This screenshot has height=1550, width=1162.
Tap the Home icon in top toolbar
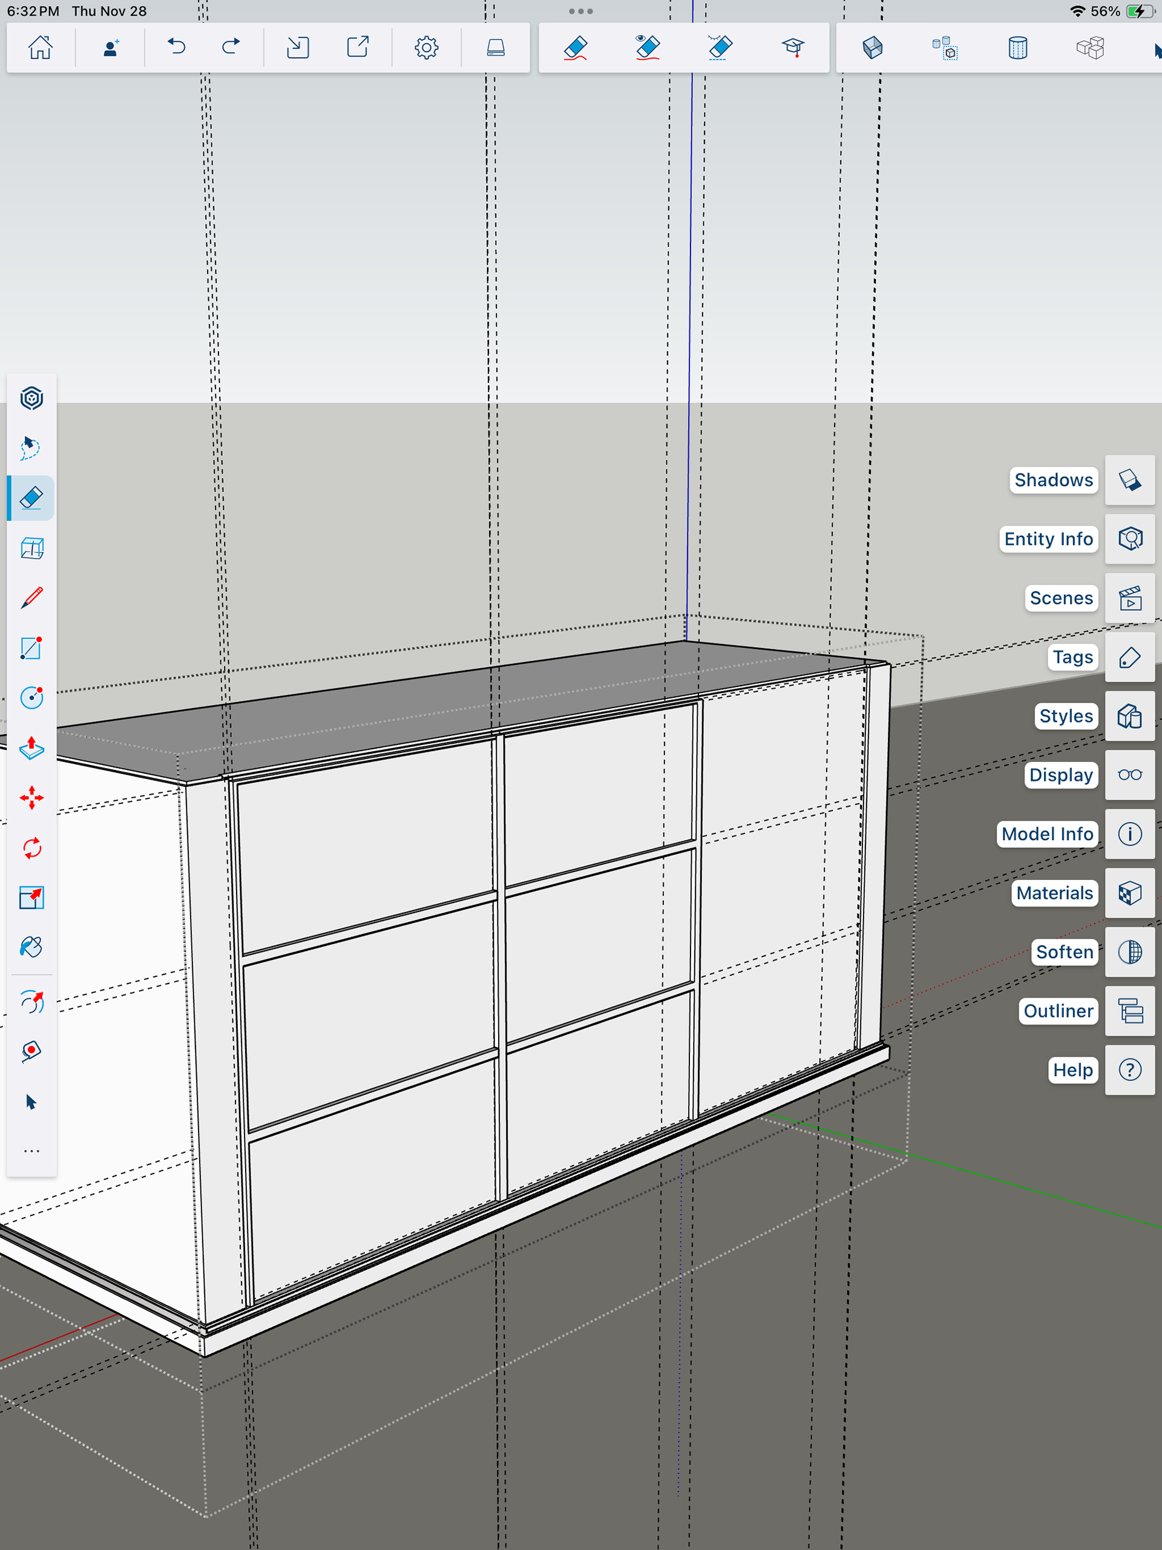[40, 48]
